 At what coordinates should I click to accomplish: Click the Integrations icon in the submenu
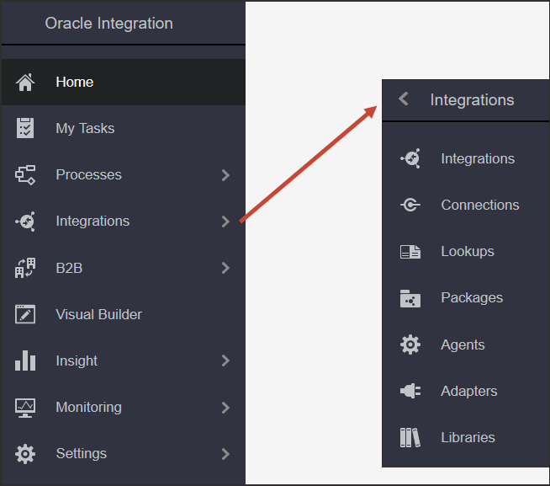(x=410, y=158)
